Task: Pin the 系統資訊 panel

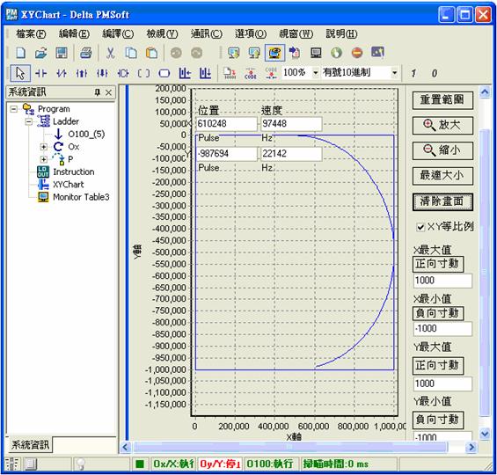Action: (x=98, y=92)
